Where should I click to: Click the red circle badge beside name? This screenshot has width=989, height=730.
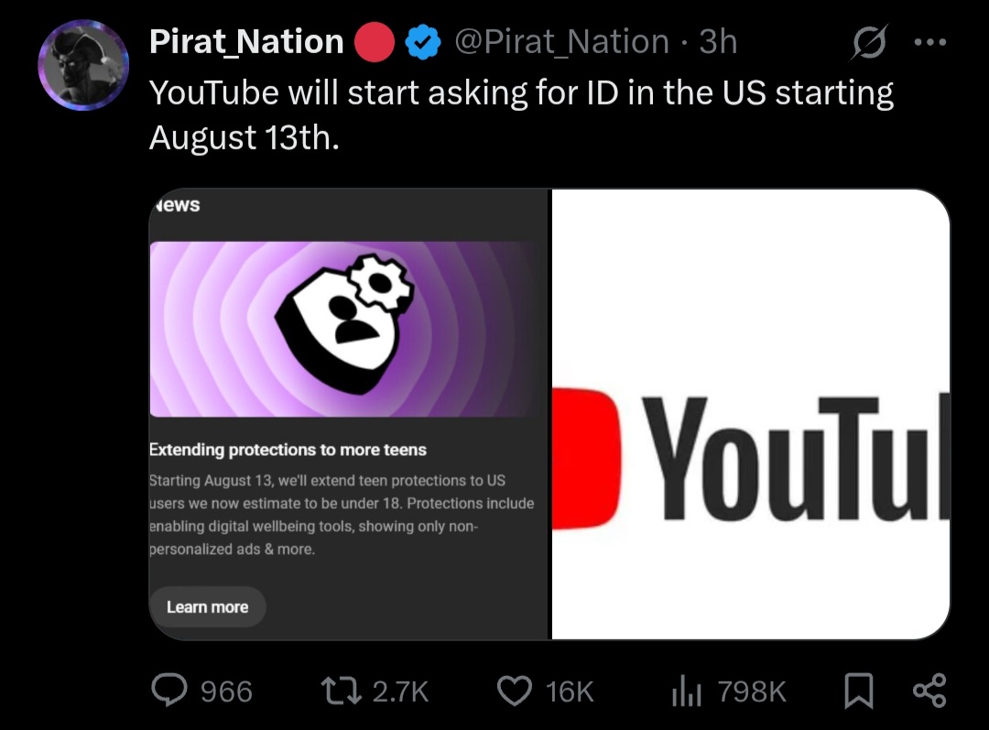tap(375, 41)
